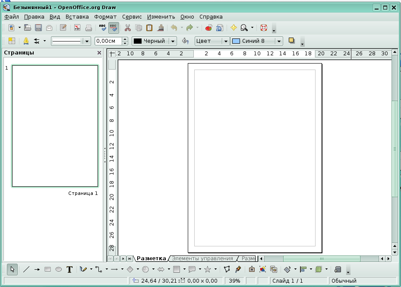Select the Страница 1 thumbnail
The width and height of the screenshot is (401, 287).
pyautogui.click(x=55, y=126)
